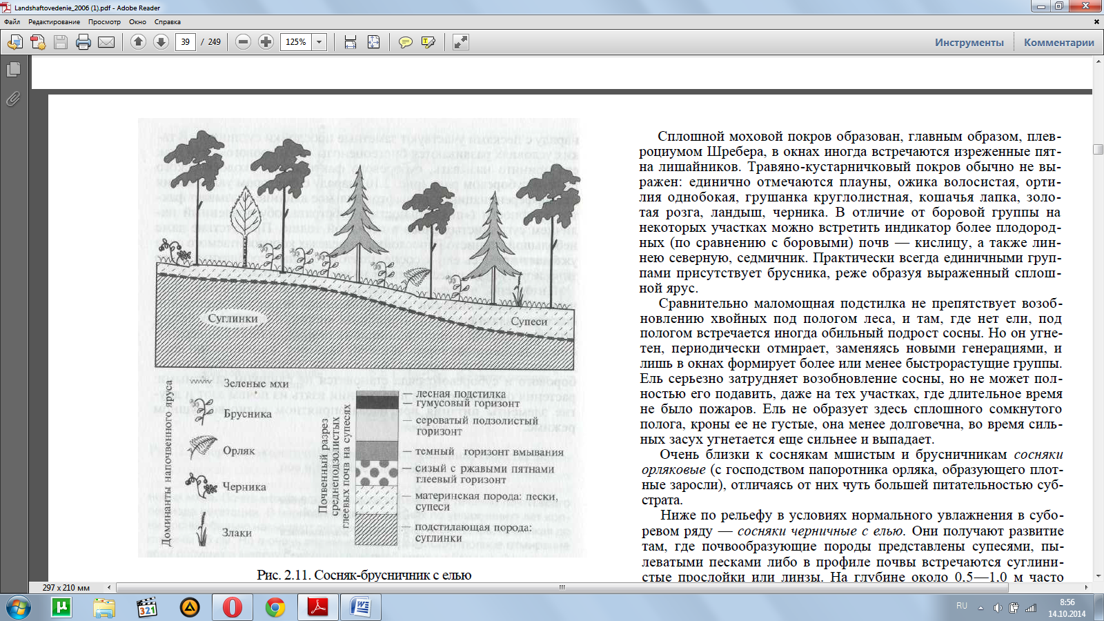Select fit one full page icon

(x=373, y=42)
